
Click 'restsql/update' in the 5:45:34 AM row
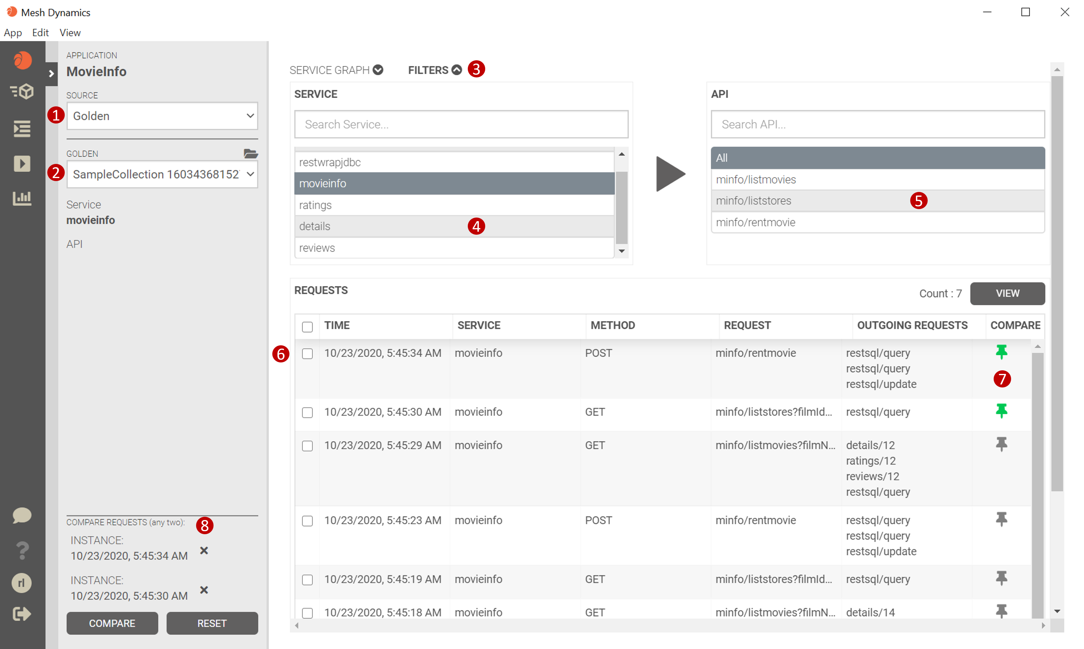881,384
